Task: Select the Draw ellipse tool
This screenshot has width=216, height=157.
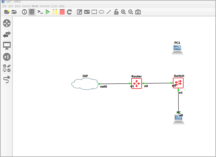Action: coord(101,12)
